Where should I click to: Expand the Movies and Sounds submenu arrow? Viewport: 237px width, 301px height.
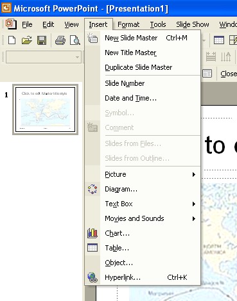coord(194,218)
